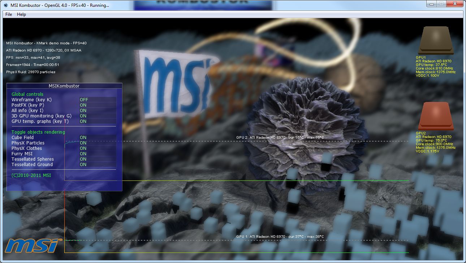
Task: Click 'GPU temp: 75.0°C' under GPU2
Action: tap(432, 141)
